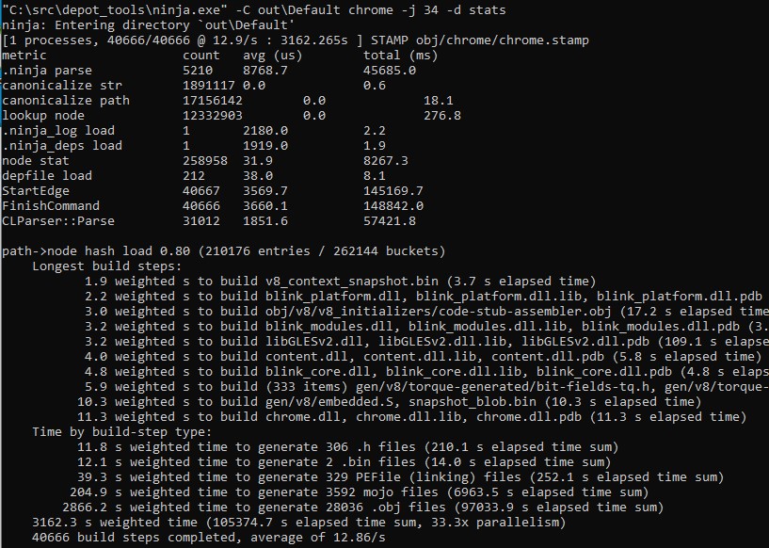Click the 'StartEdge' metric row
Image resolution: width=769 pixels, height=548 pixels.
coord(36,191)
